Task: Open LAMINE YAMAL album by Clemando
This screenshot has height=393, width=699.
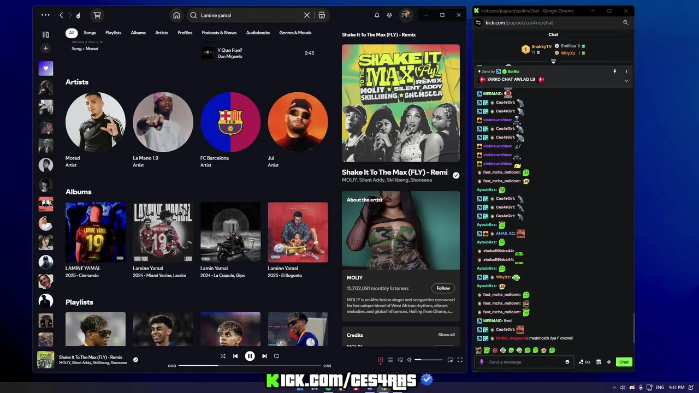Action: (96, 232)
